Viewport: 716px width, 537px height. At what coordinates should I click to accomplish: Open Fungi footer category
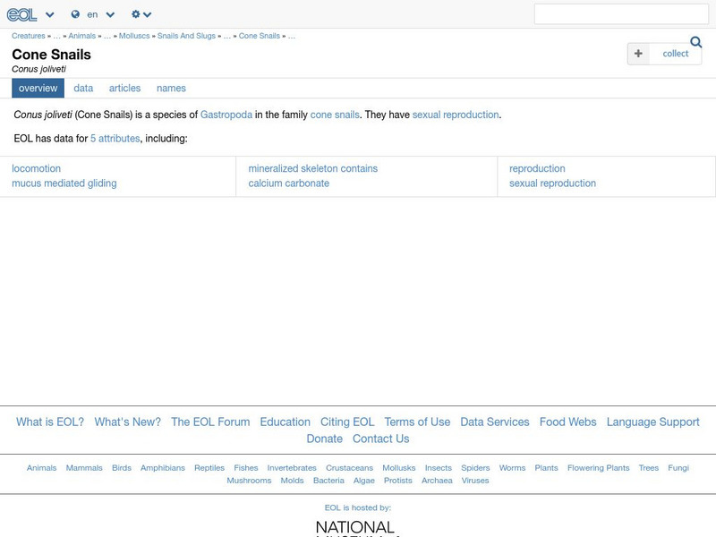click(x=678, y=468)
